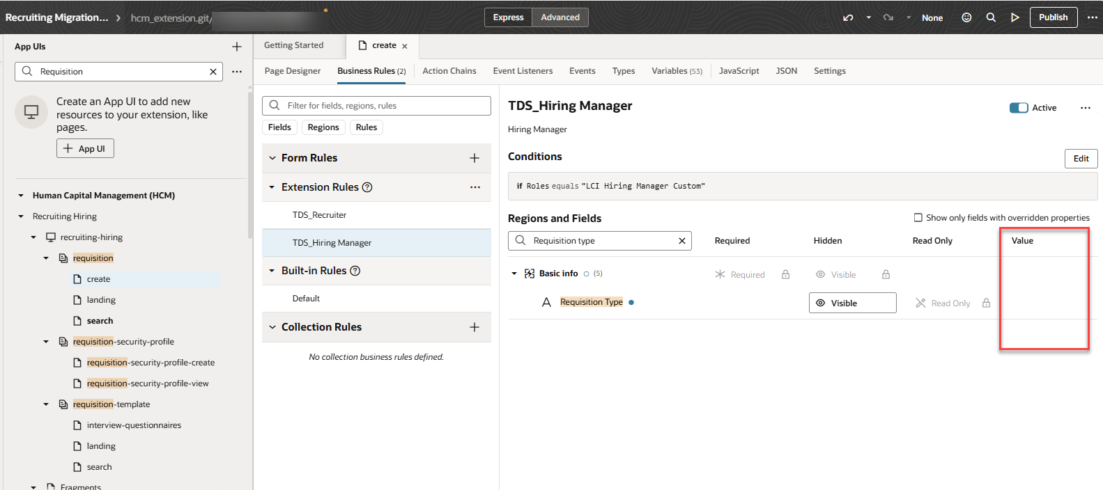This screenshot has height=490, width=1103.
Task: Open App UIs panel options menu
Action: [237, 72]
